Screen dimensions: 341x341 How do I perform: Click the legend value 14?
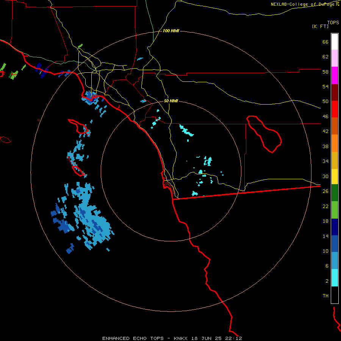tap(325, 236)
